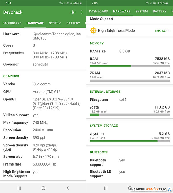Tap the RAM usage progress bar
Image resolution: width=173 pixels, height=193 pixels.
click(x=130, y=66)
